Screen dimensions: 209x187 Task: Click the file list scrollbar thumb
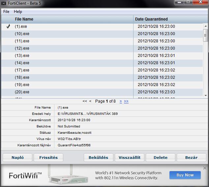[205, 35]
